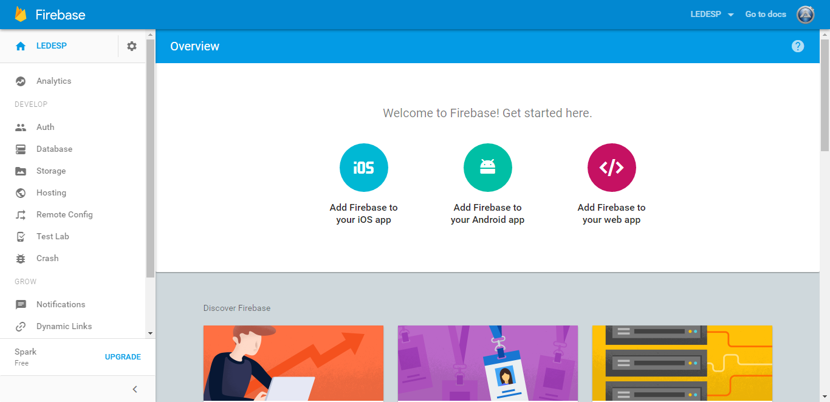Click the Discover Firebase heading
This screenshot has height=402, width=830.
point(237,308)
